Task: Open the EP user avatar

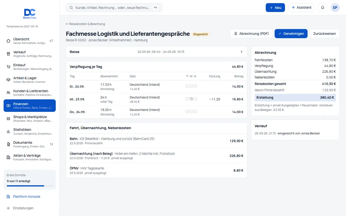Action: 335,8
